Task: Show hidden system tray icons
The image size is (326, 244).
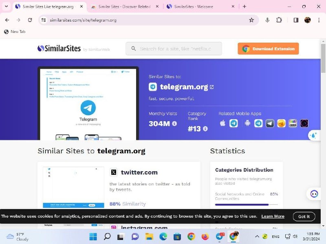Action: 257,237
